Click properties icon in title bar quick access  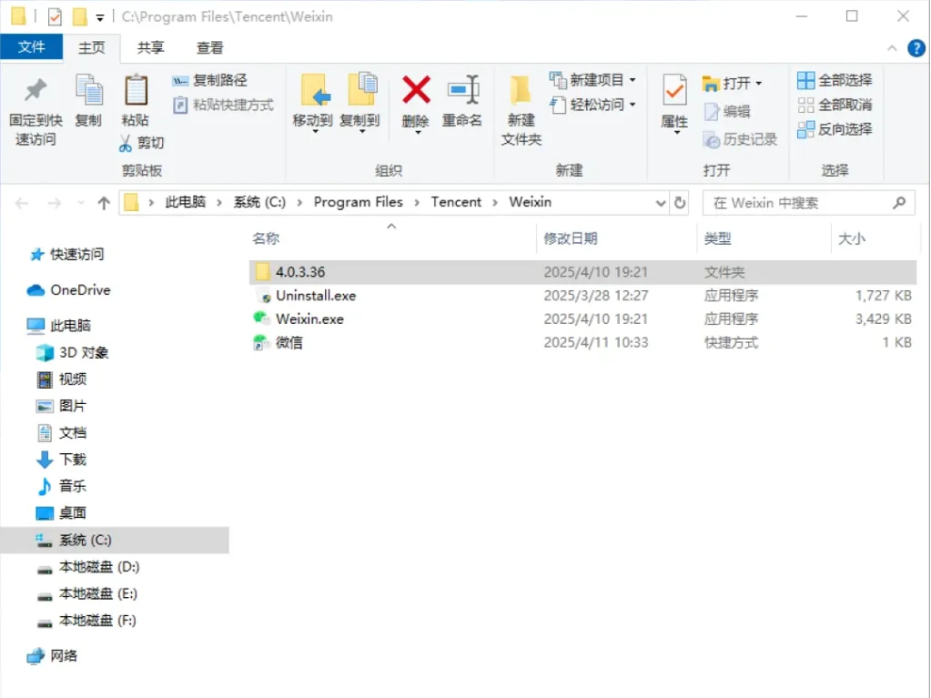pyautogui.click(x=55, y=16)
